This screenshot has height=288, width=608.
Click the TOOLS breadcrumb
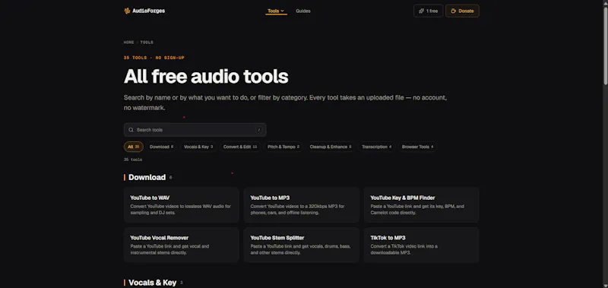pos(147,43)
